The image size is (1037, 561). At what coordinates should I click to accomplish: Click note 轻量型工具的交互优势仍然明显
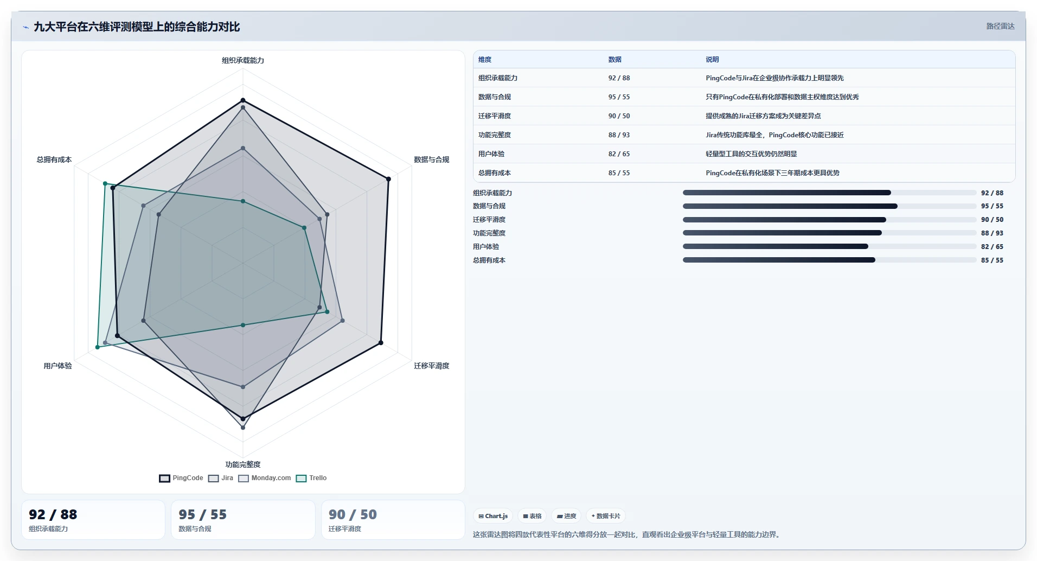click(751, 154)
